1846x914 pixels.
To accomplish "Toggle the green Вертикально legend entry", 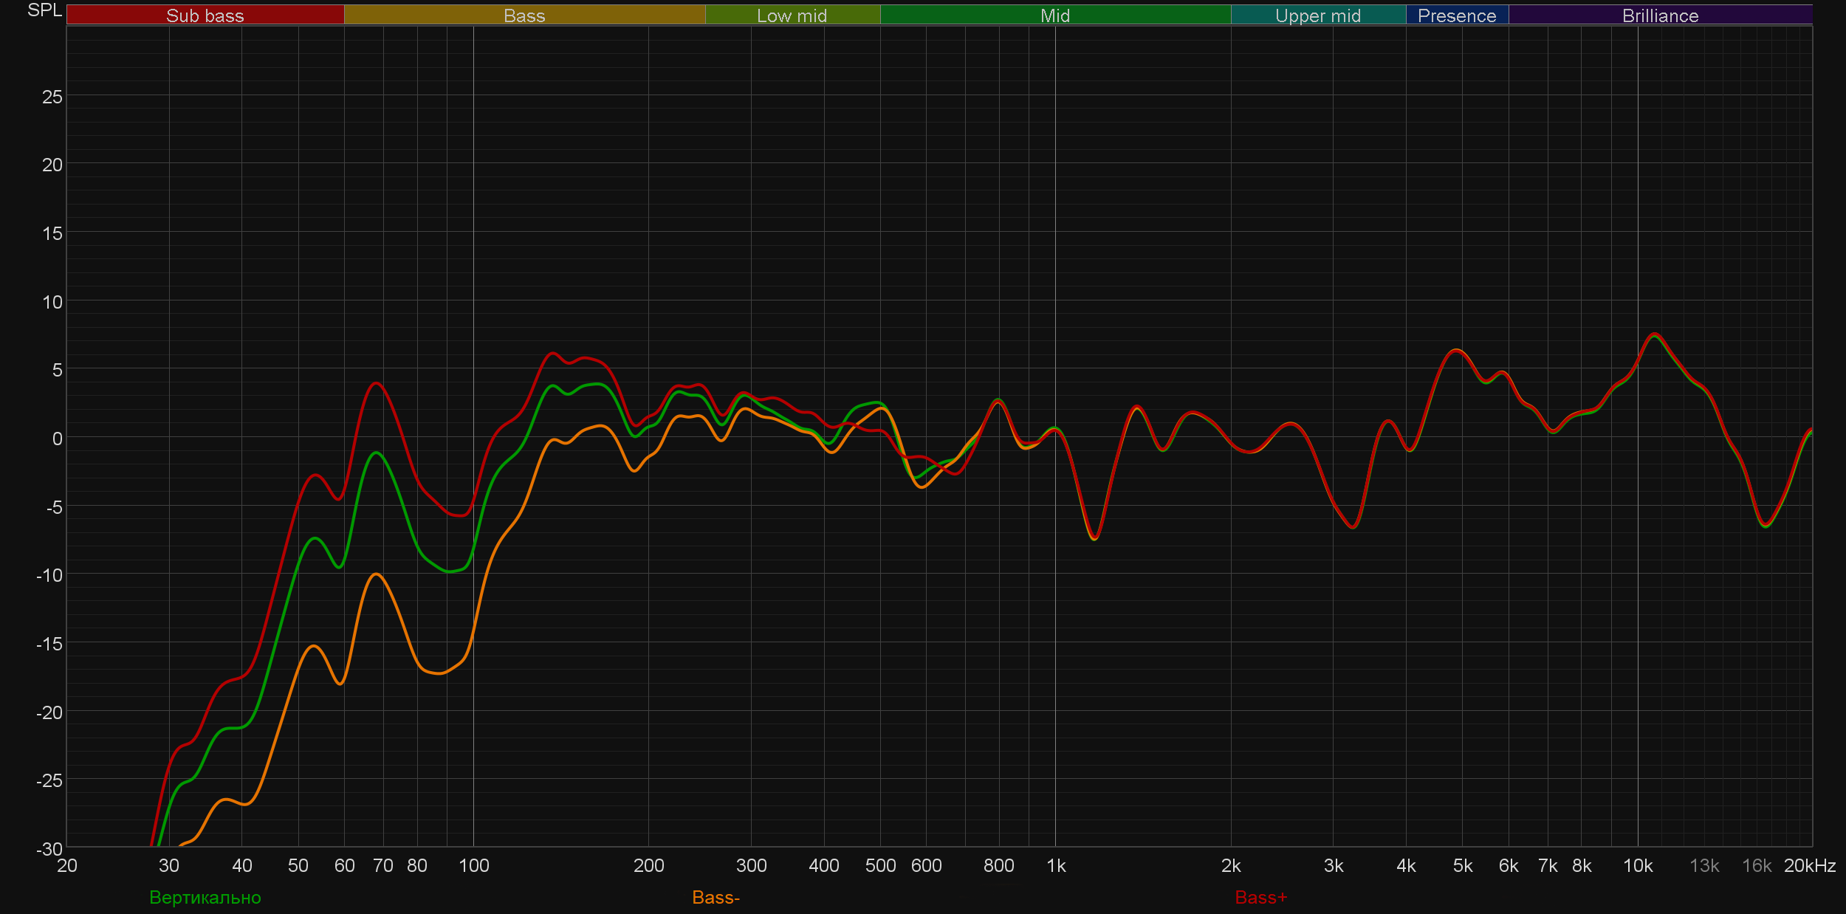I will point(205,897).
